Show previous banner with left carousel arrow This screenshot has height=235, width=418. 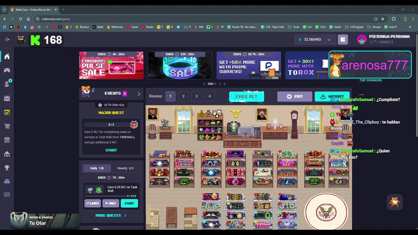point(204,84)
